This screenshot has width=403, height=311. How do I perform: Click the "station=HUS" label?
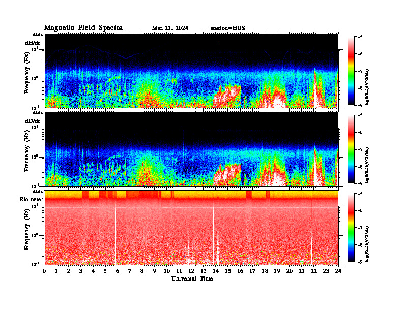[x=227, y=28]
